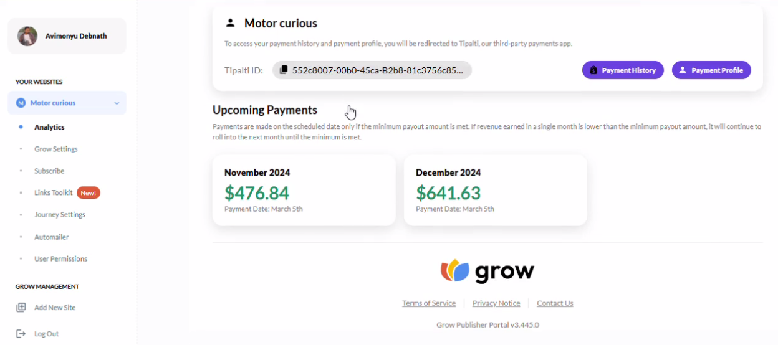The image size is (778, 345).
Task: Collapse the Motor curious site chevron
Action: (x=117, y=103)
